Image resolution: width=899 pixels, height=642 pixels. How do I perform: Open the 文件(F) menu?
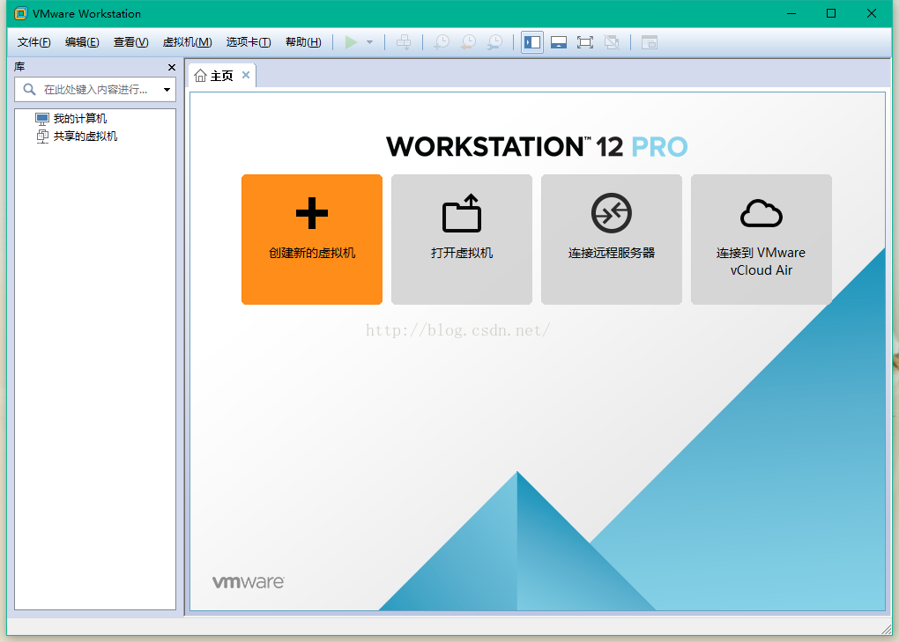pos(33,42)
